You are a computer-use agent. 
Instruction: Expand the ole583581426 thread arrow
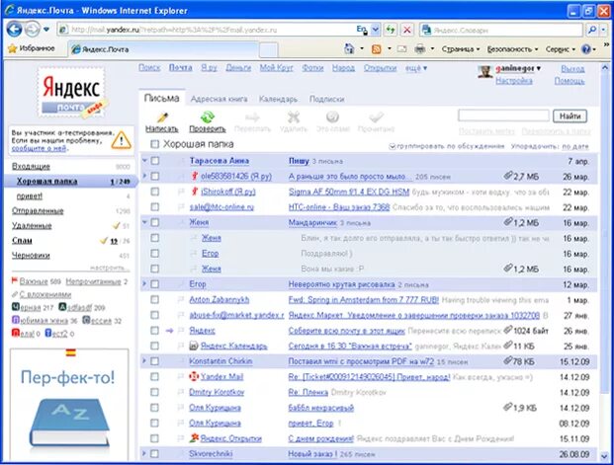pos(144,176)
